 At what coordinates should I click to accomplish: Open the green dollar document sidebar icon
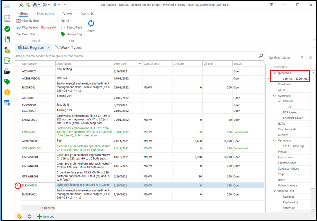point(7,61)
